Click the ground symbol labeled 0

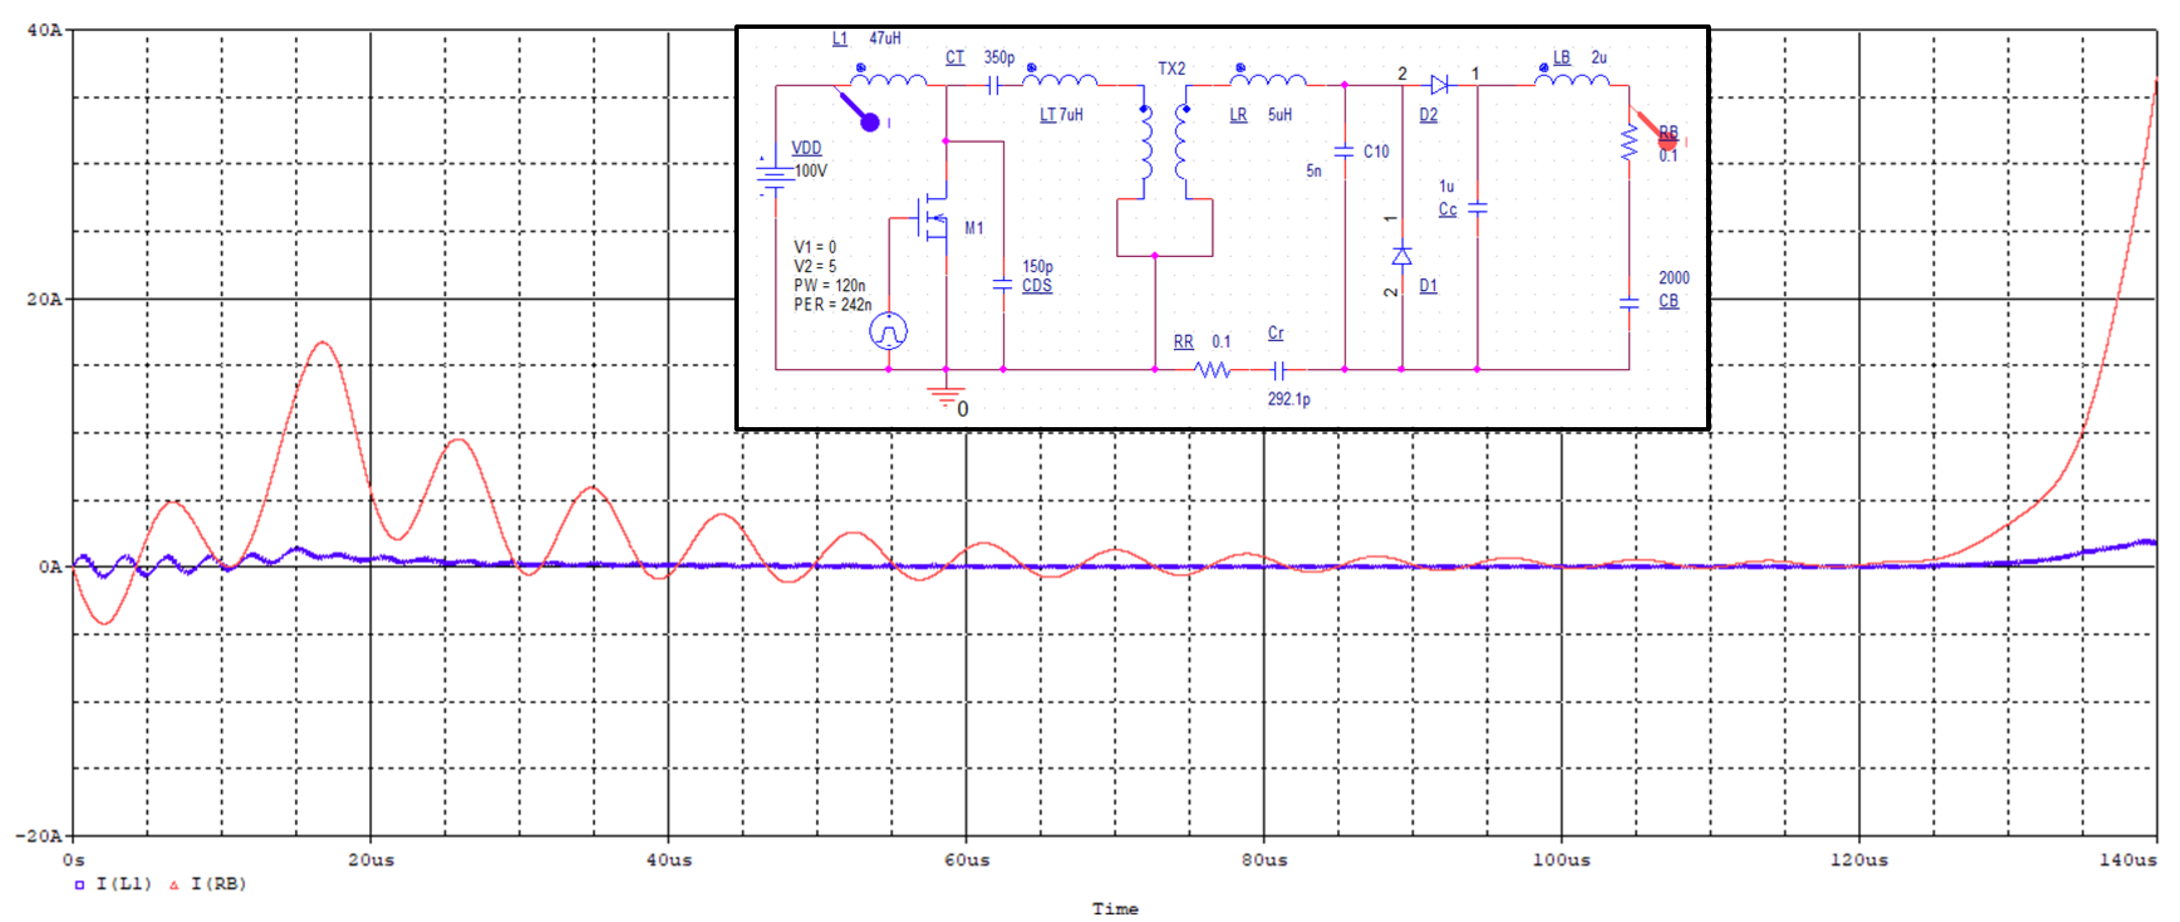(945, 396)
